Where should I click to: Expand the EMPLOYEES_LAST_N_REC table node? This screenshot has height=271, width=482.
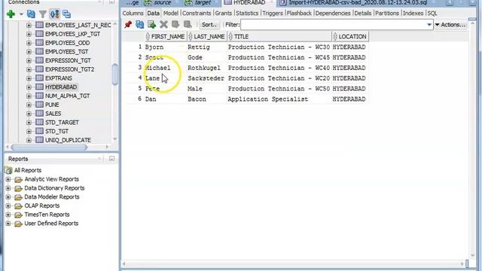click(x=29, y=25)
